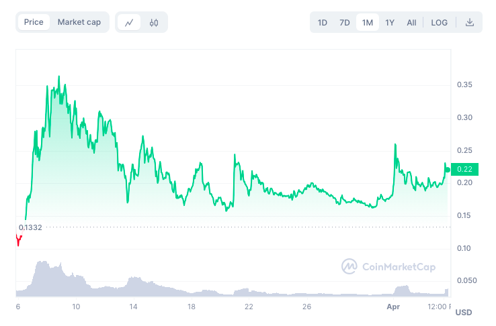Show All time price history

pyautogui.click(x=411, y=22)
